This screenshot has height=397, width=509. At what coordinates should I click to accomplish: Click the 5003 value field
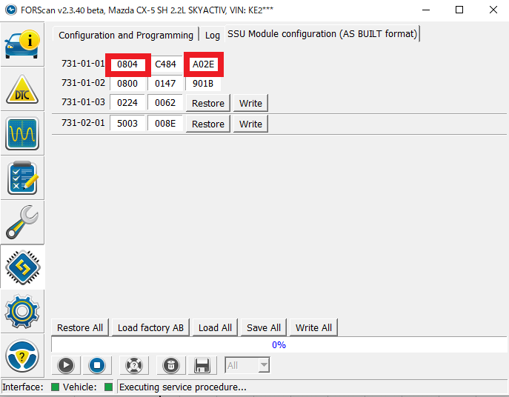[x=127, y=124]
